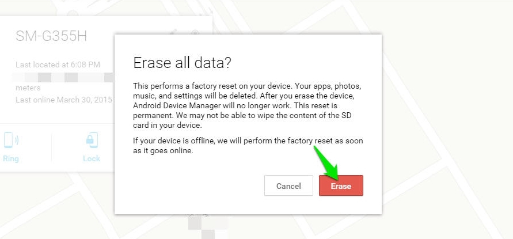Click the offline device notice paragraph
The width and height of the screenshot is (513, 239).
tap(248, 146)
